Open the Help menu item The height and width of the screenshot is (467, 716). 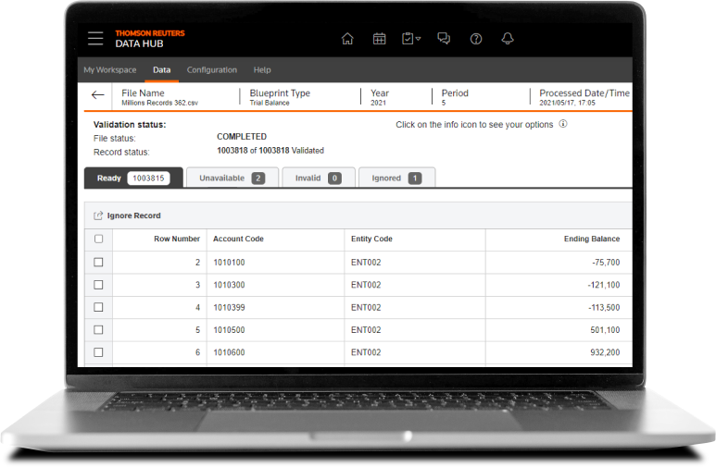[262, 70]
